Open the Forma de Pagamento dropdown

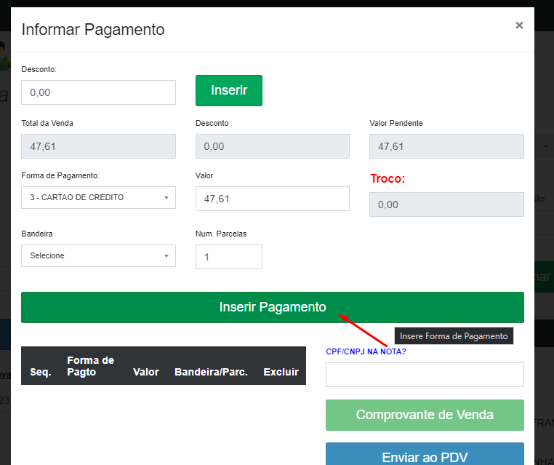coord(98,198)
